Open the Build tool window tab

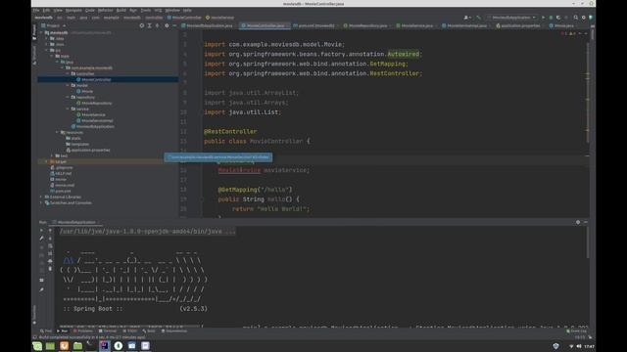pyautogui.click(x=149, y=330)
